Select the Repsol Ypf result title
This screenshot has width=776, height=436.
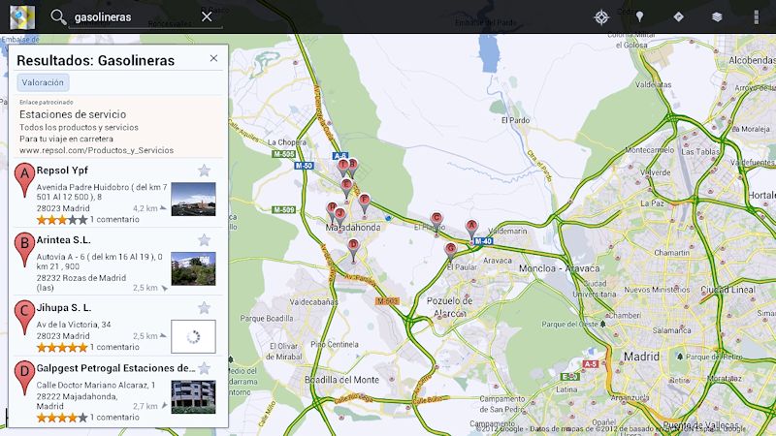click(62, 171)
